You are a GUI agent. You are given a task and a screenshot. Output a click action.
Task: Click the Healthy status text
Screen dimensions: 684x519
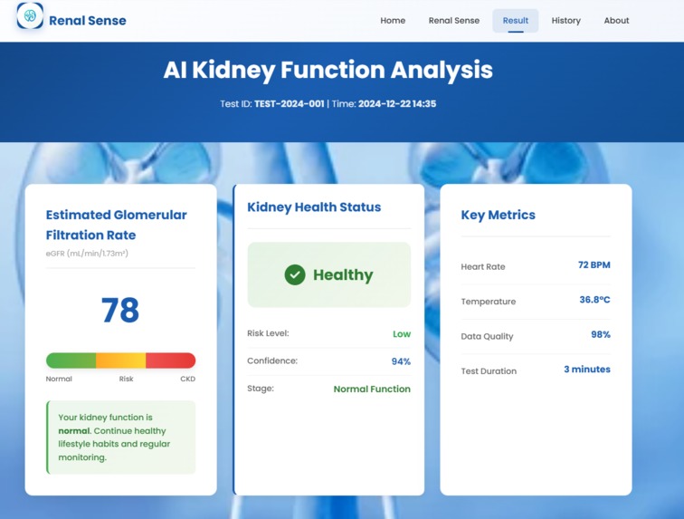pos(343,274)
